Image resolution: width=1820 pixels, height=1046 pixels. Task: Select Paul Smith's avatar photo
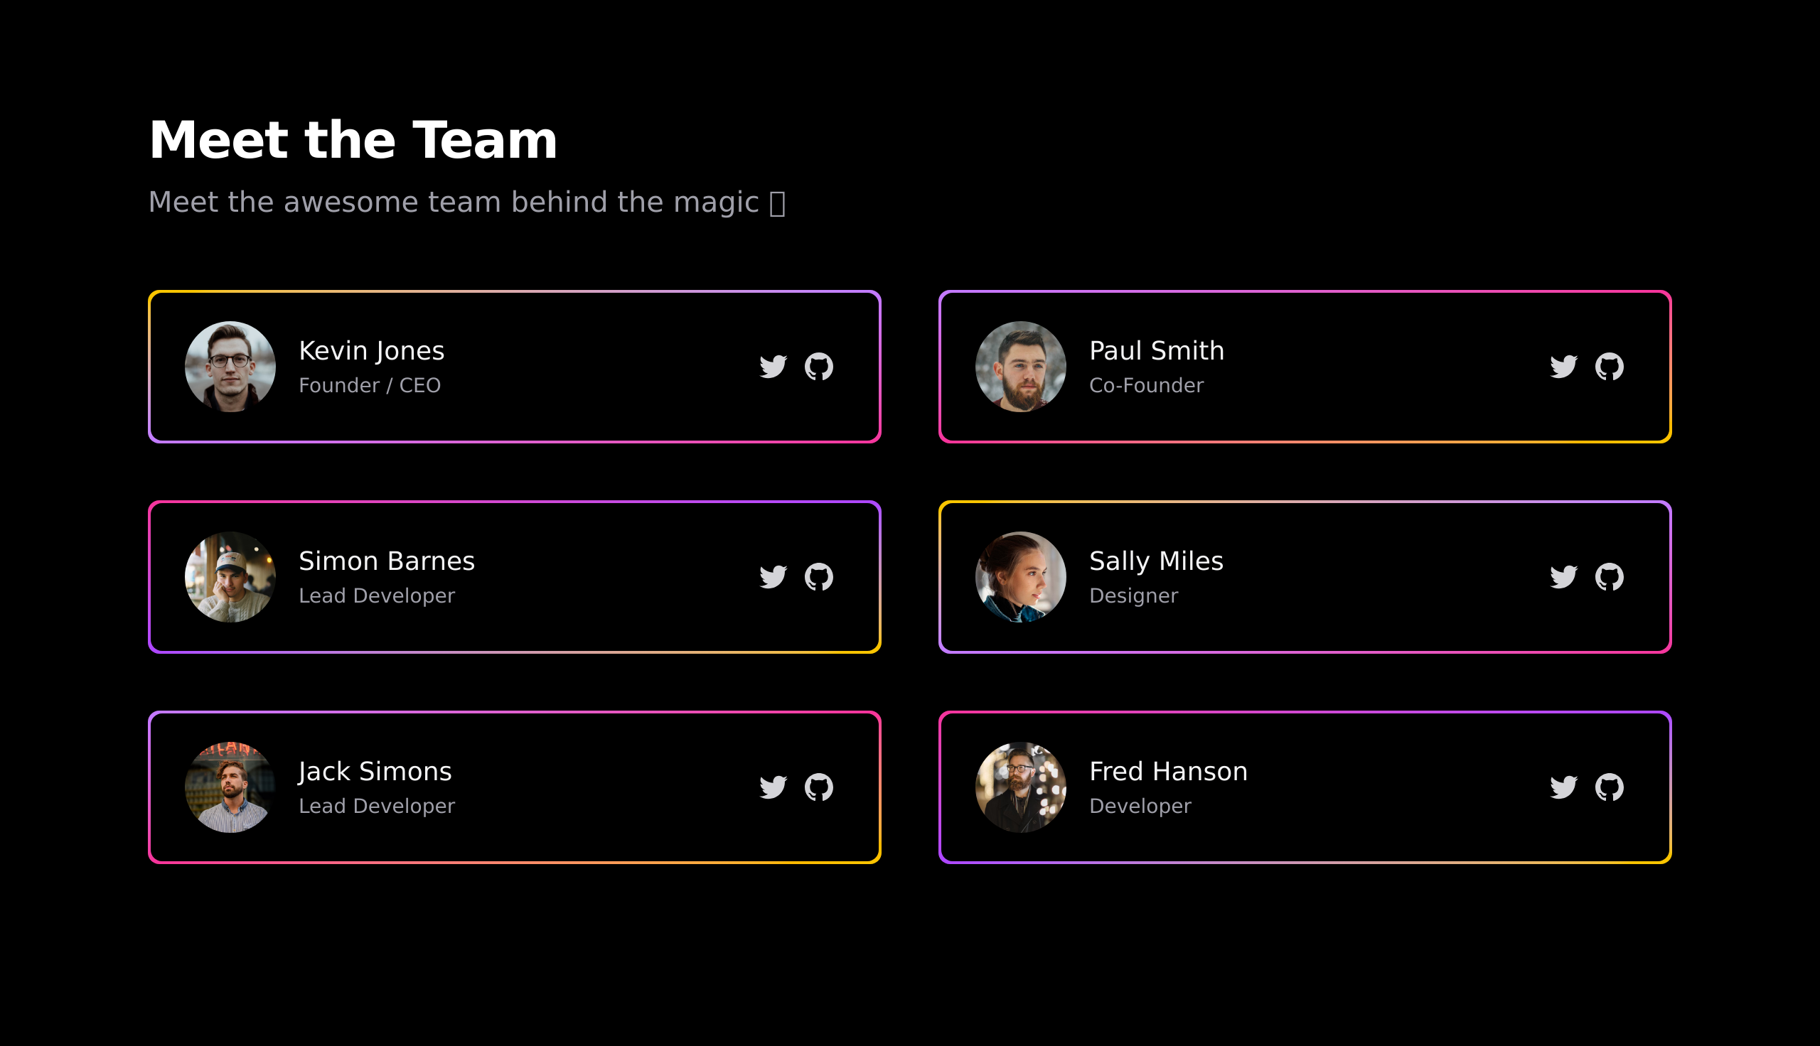[1020, 367]
